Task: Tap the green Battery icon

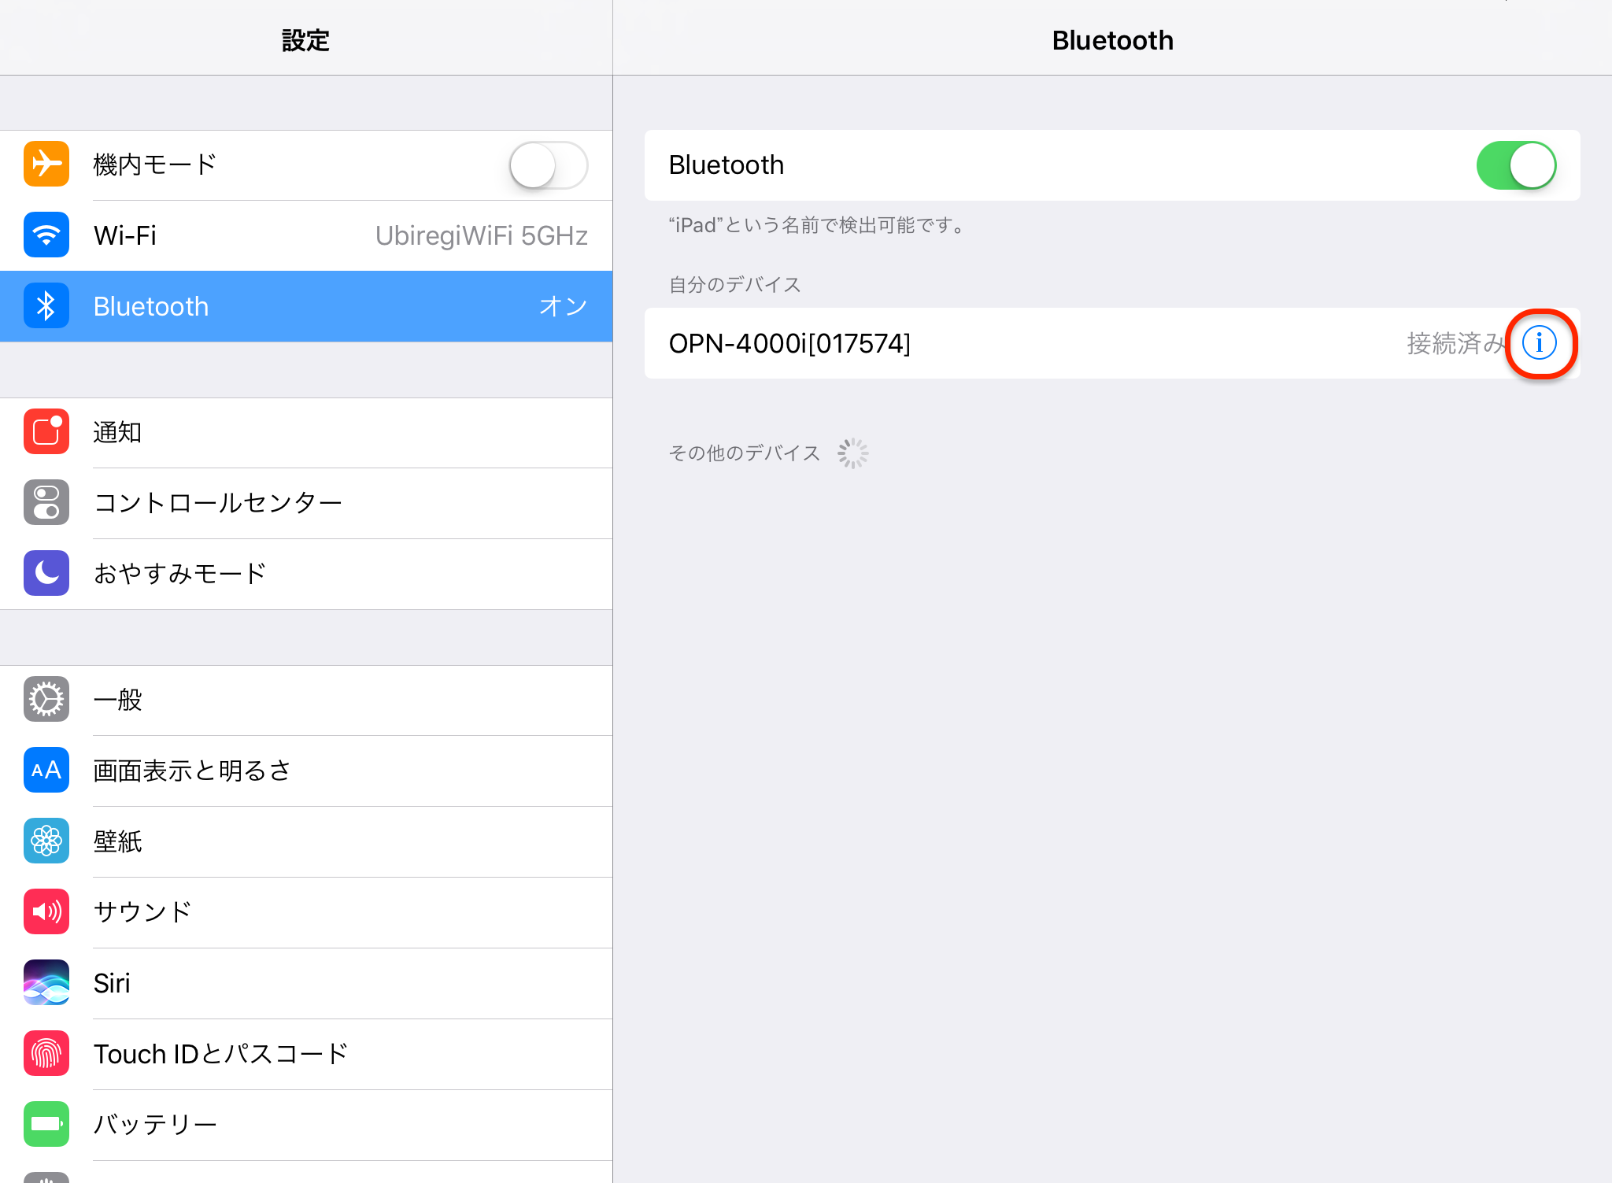Action: coord(46,1125)
